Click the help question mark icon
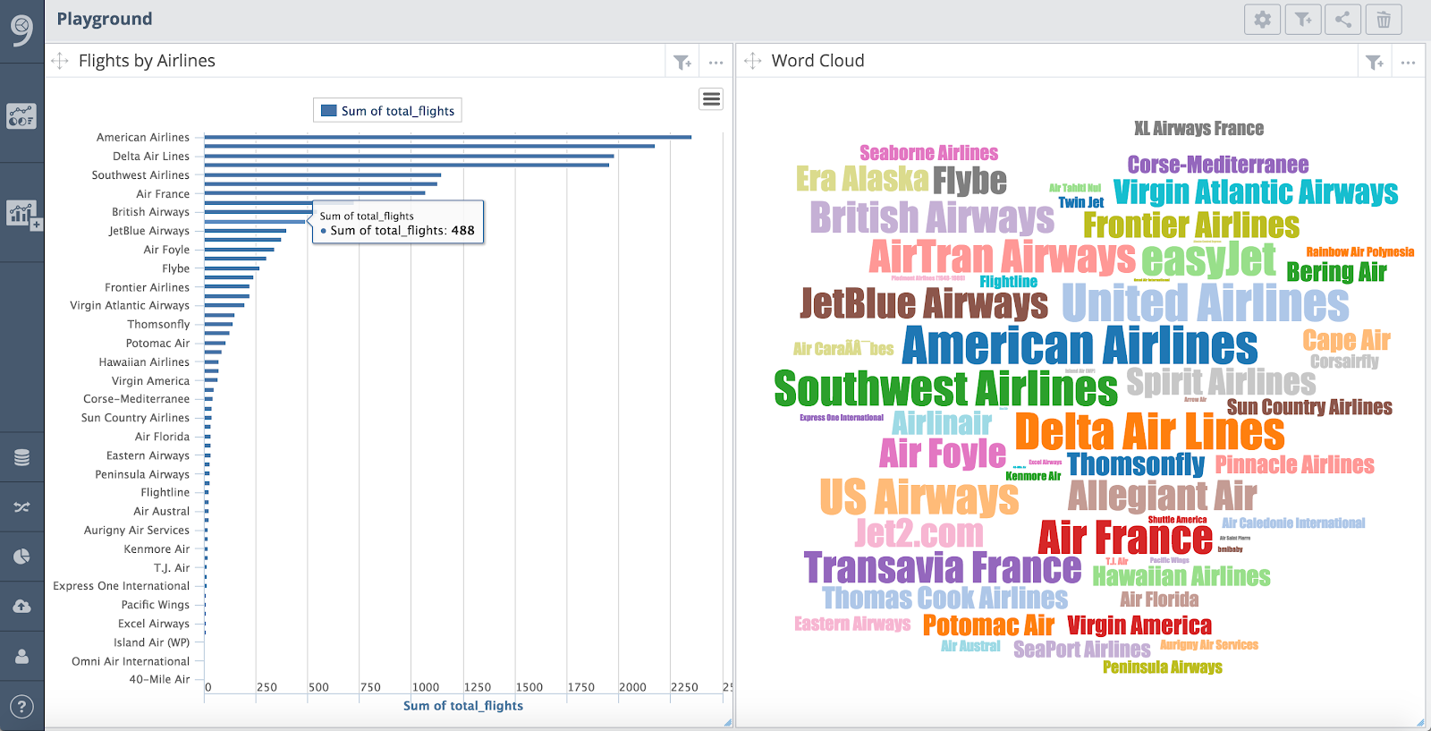 (x=21, y=706)
